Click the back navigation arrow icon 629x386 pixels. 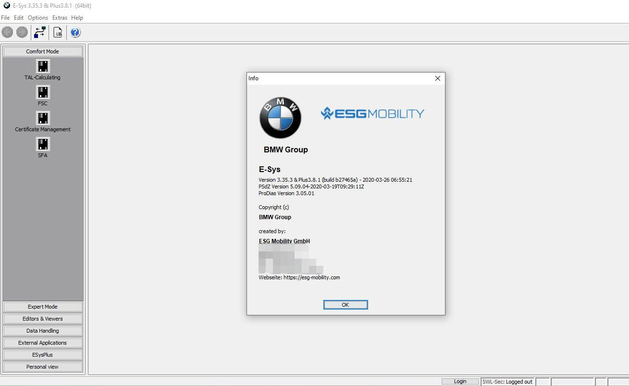coord(7,32)
